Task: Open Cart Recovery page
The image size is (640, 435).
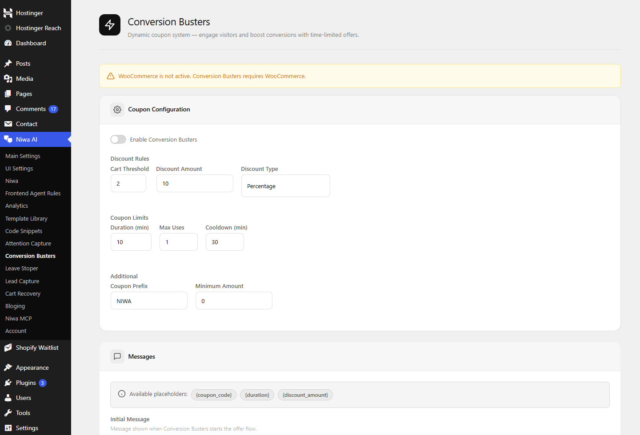Action: tap(23, 293)
